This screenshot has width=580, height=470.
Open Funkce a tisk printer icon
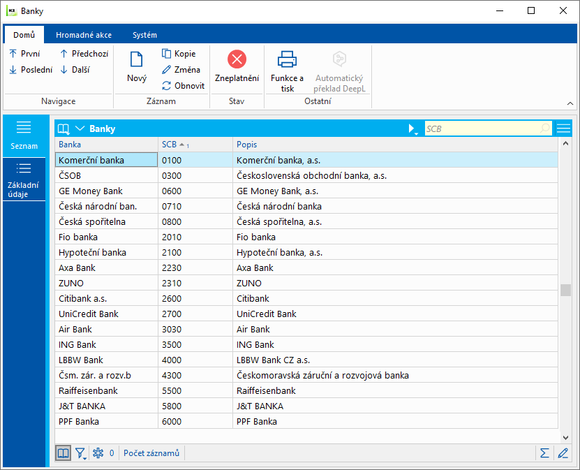287,59
